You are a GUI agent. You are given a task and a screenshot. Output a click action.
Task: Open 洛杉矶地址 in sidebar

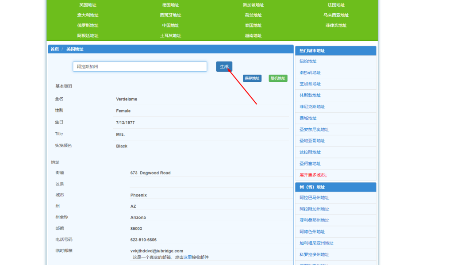pos(310,73)
